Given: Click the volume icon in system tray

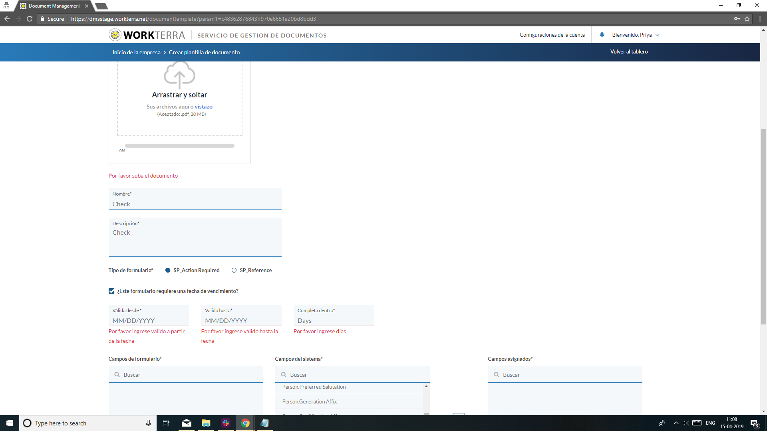Looking at the screenshot, I should (686, 423).
